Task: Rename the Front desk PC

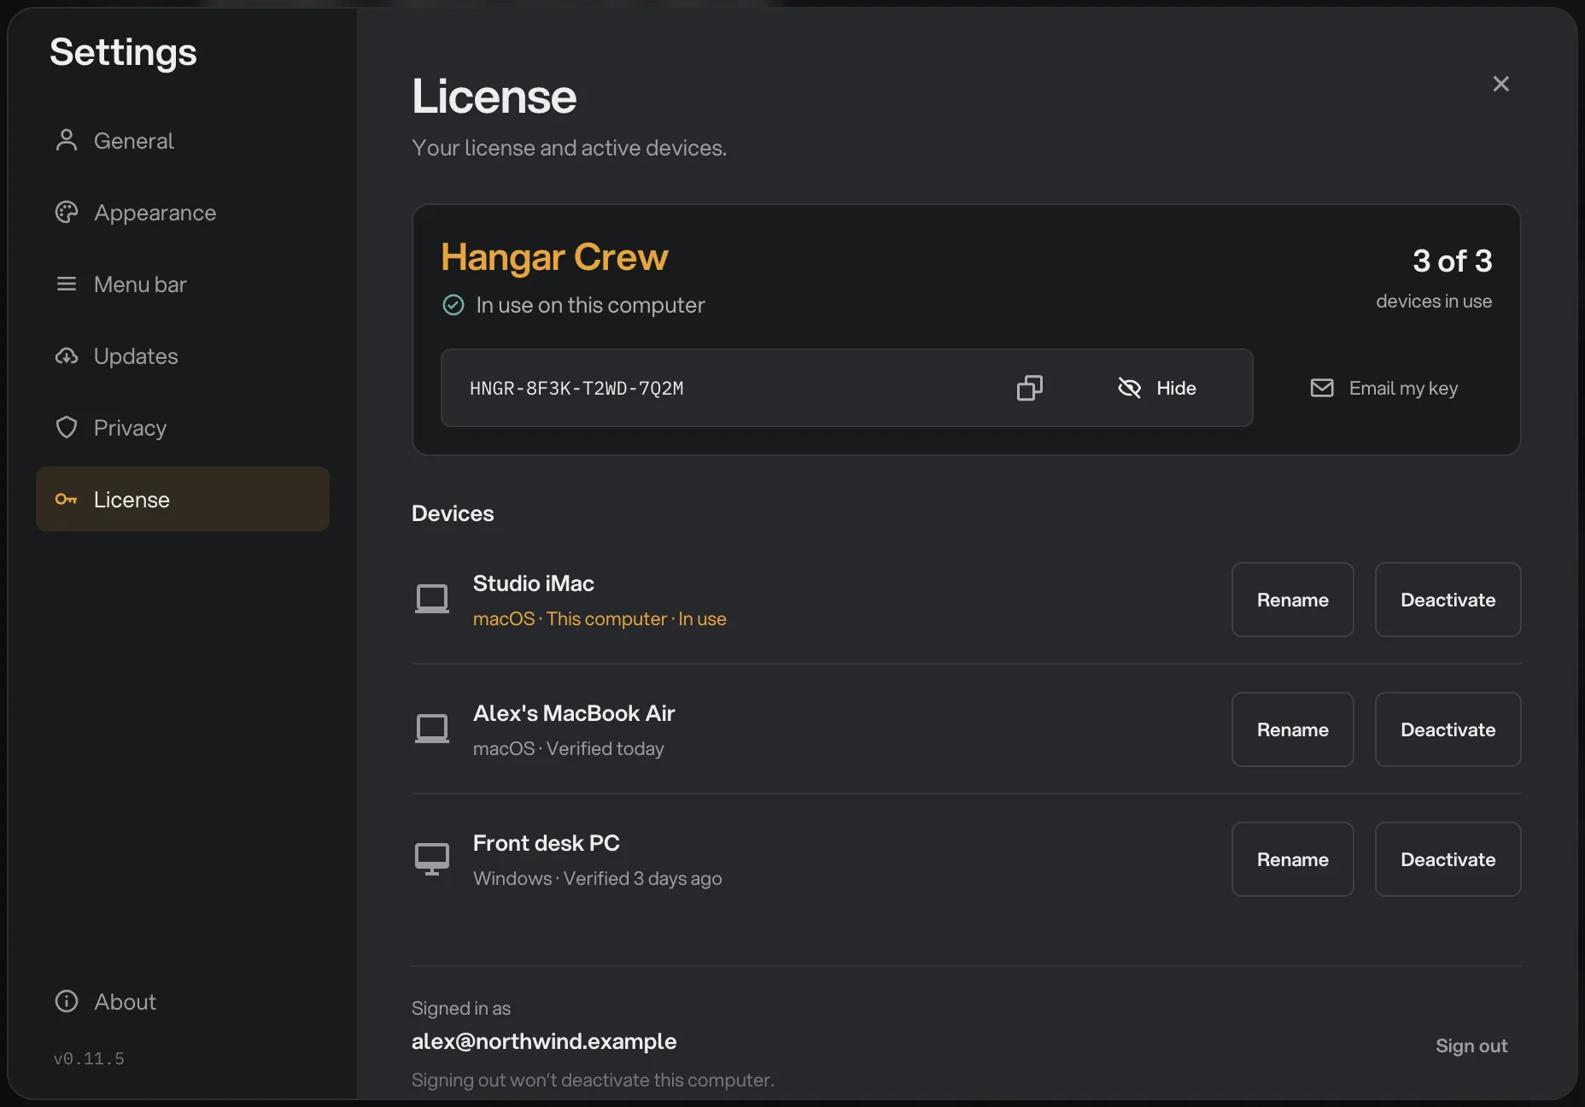Action: (1292, 859)
